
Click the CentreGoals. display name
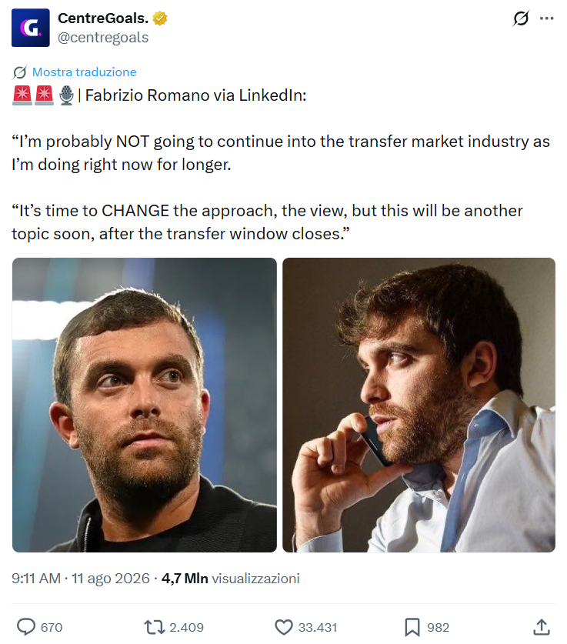103,18
